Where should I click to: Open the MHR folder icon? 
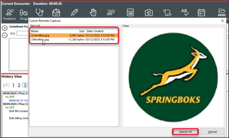pos(222,13)
